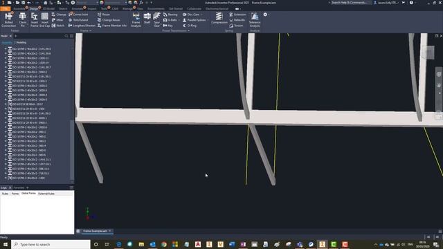The width and height of the screenshot is (443, 249).
Task: Click the Windows Start button
Action: 6,244
